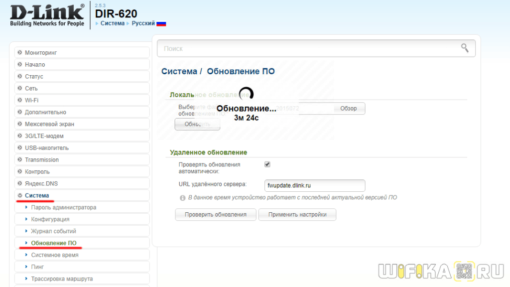Open Яндекс.DNS menu item
Screen dimensions: 510x287
(x=82, y=183)
